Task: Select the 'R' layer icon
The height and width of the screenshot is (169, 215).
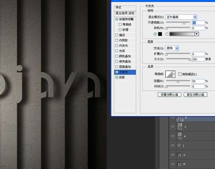Action: 179,164
